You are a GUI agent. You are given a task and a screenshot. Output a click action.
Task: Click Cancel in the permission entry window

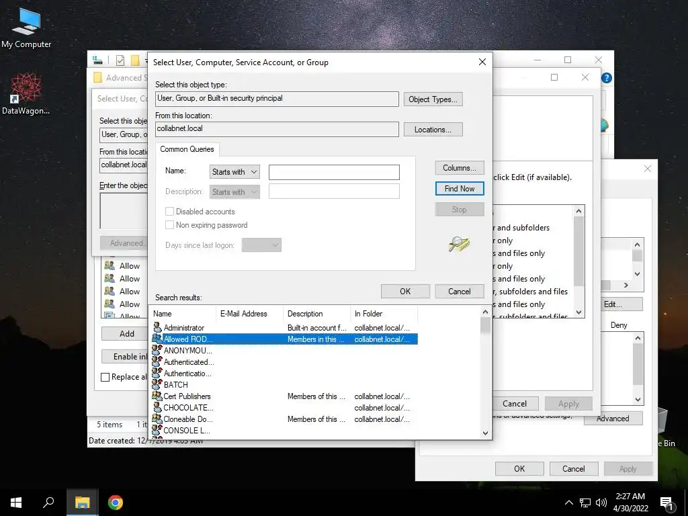coord(515,404)
